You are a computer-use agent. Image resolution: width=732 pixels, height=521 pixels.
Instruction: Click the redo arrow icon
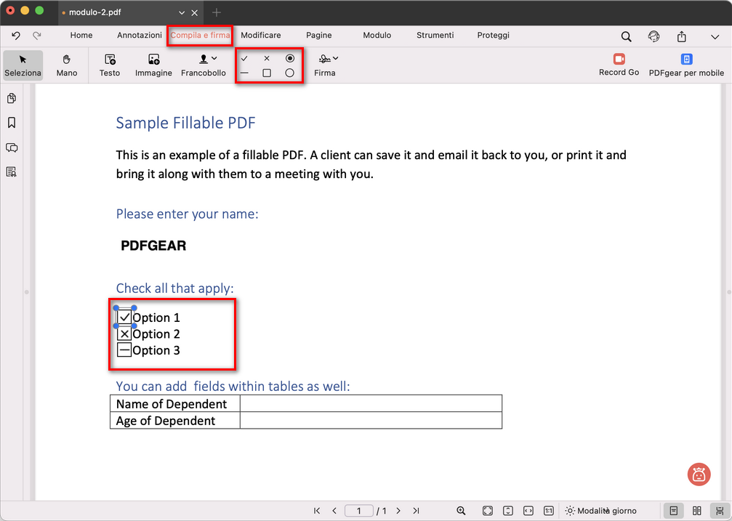(37, 36)
